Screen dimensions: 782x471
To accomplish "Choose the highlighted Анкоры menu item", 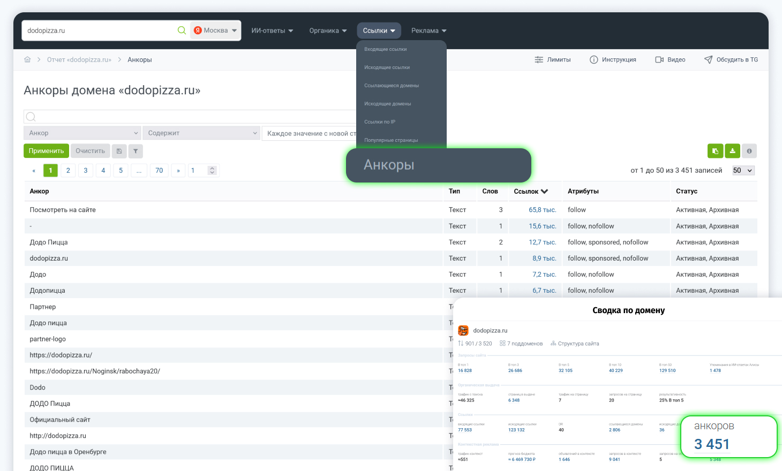I will click(439, 165).
